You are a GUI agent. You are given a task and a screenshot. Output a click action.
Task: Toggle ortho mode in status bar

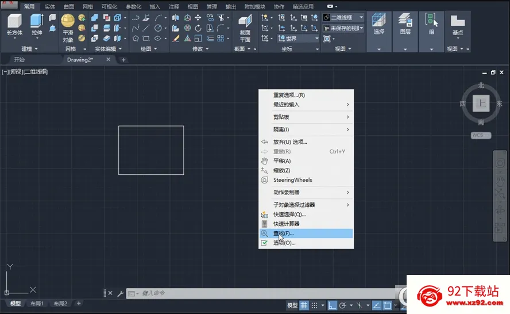332,305
